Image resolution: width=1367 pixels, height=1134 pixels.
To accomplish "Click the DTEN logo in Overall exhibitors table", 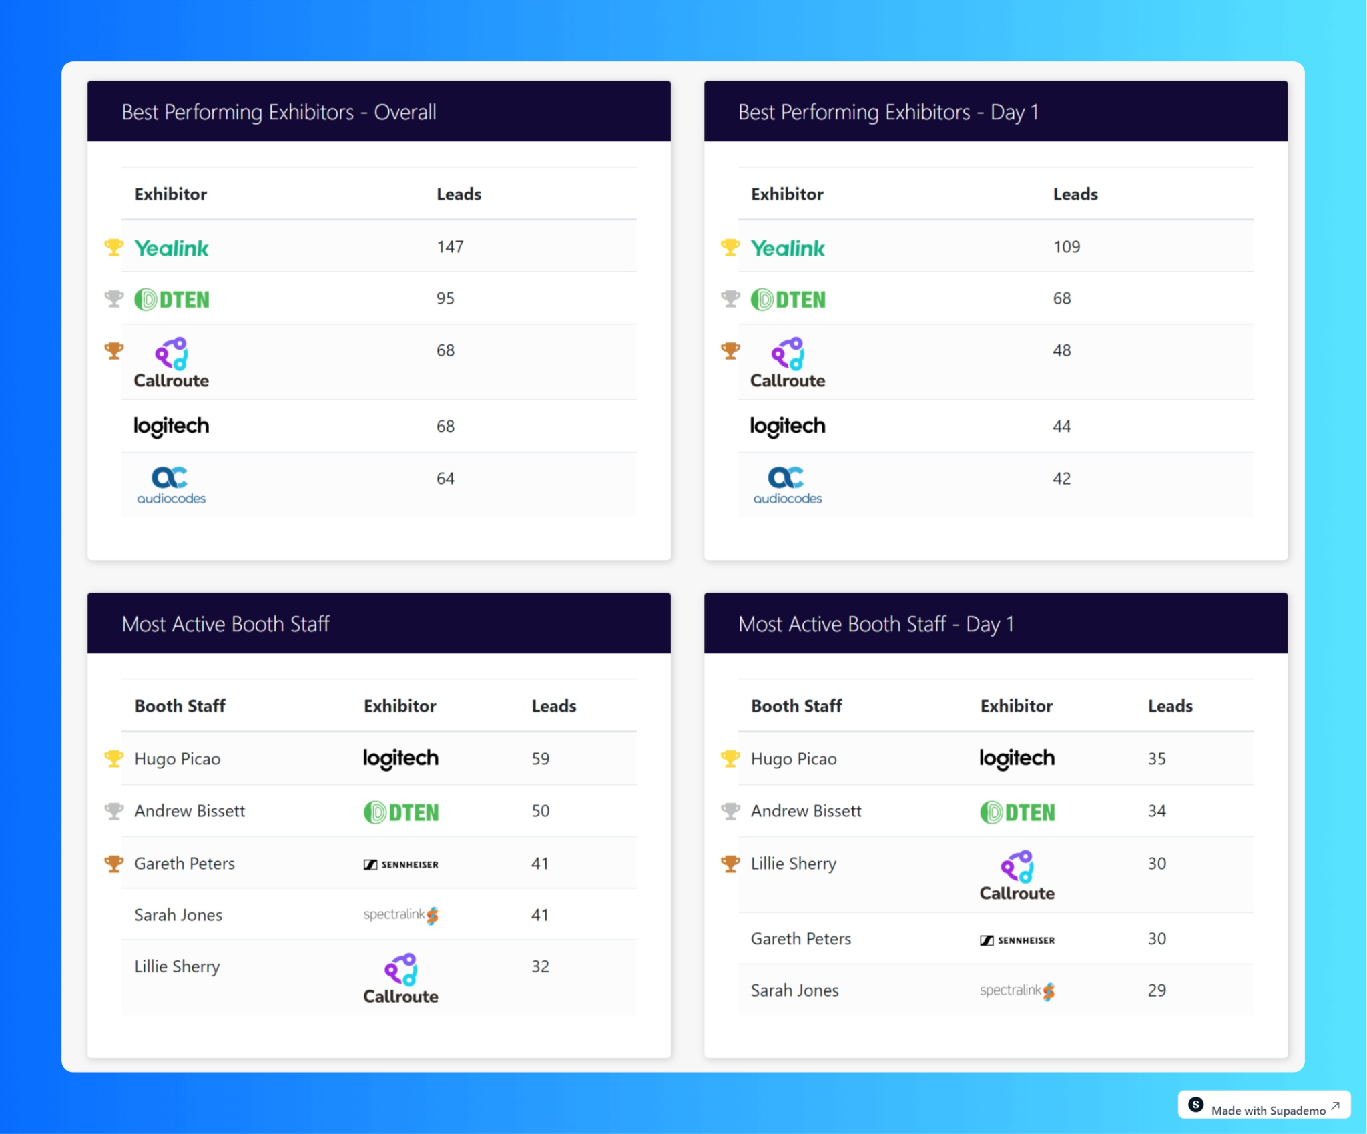I will [x=172, y=300].
